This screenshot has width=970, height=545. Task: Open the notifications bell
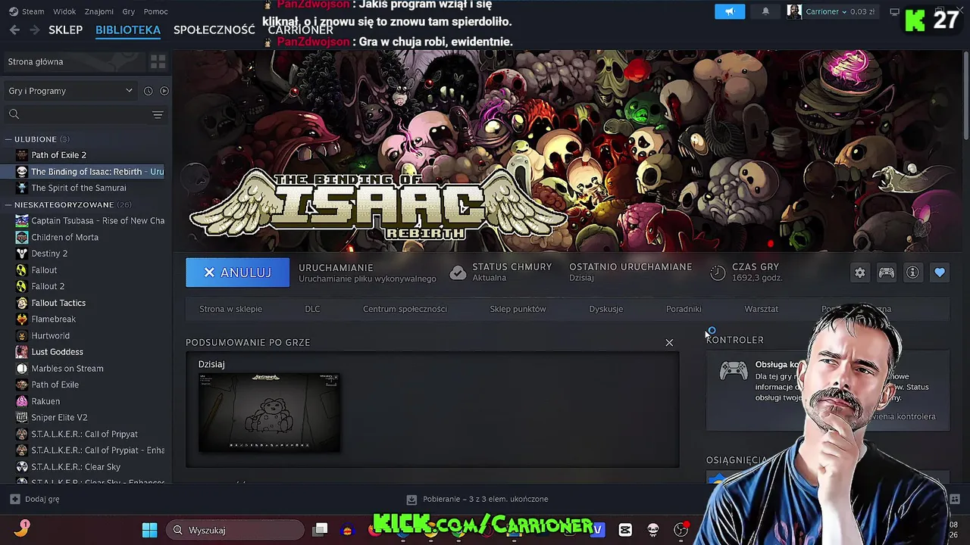pyautogui.click(x=765, y=11)
